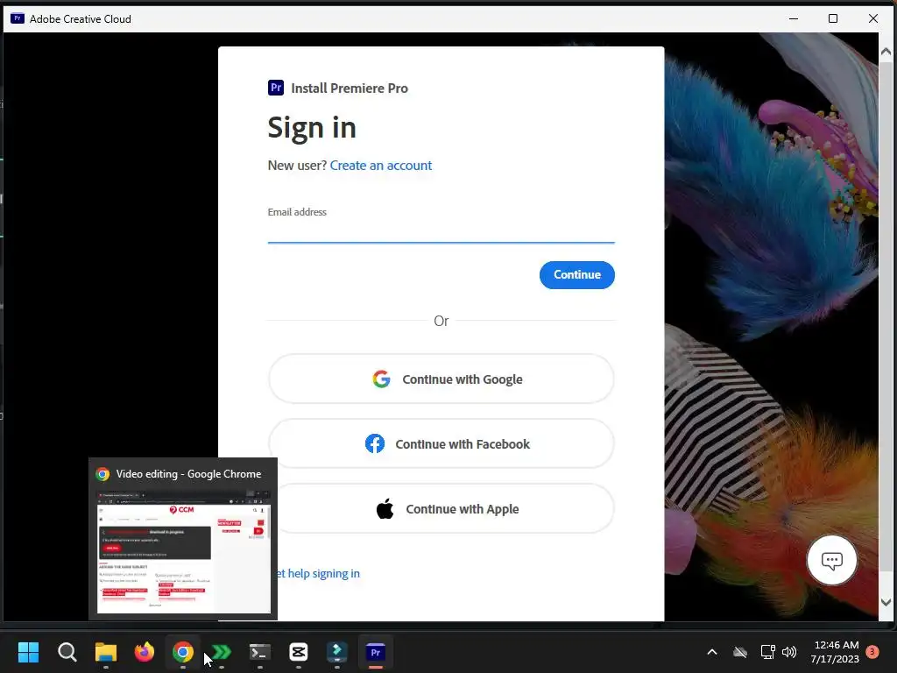Open File Explorer from the taskbar
897x673 pixels.
click(x=106, y=652)
